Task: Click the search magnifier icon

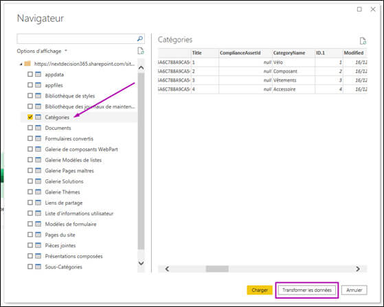Action: pyautogui.click(x=140, y=38)
